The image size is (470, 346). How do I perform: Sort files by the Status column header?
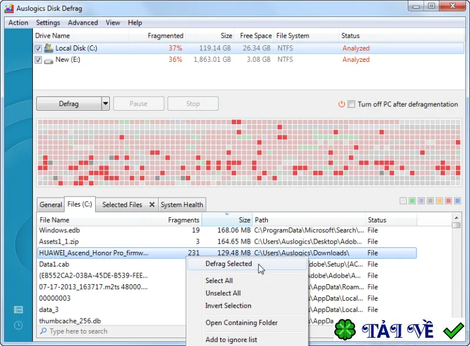click(391, 220)
